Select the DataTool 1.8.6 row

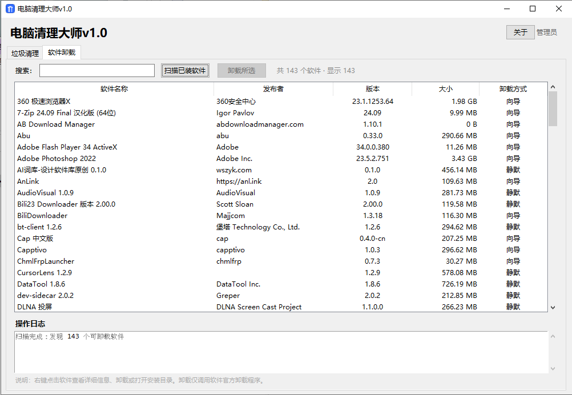click(281, 284)
